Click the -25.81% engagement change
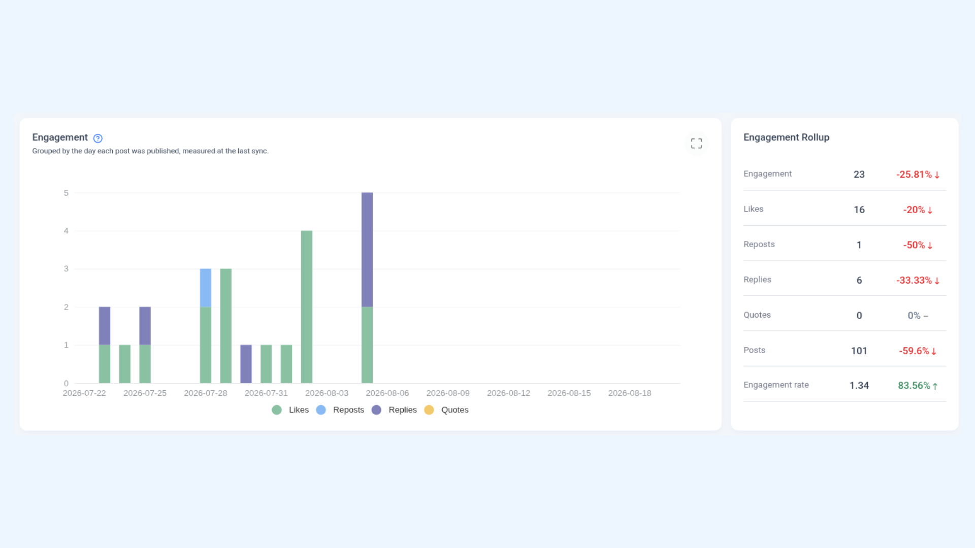The width and height of the screenshot is (975, 548). [918, 175]
